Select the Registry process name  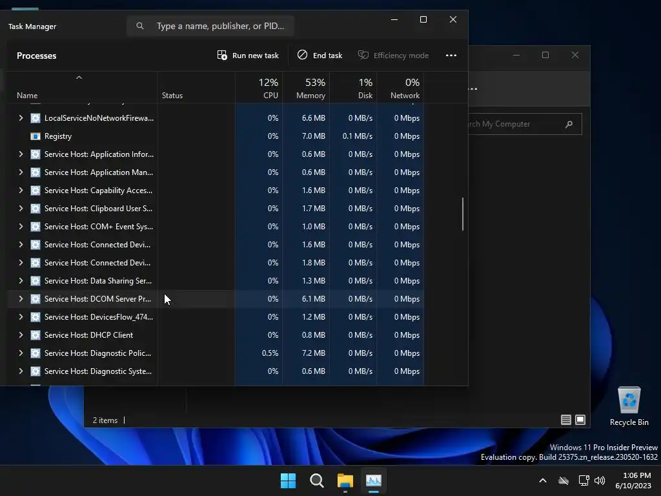point(58,136)
